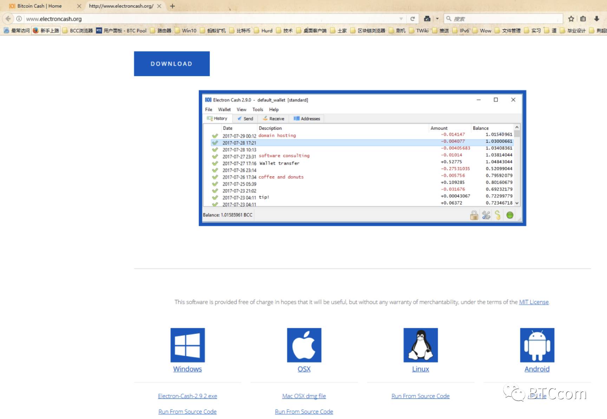Image resolution: width=607 pixels, height=419 pixels.
Task: Open the Downloads arrow icon in toolbar
Action: tap(596, 19)
